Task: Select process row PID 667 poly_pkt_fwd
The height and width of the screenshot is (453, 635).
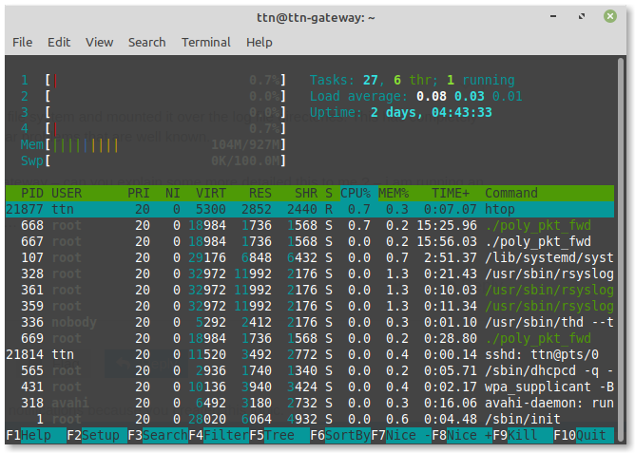Action: click(310, 241)
